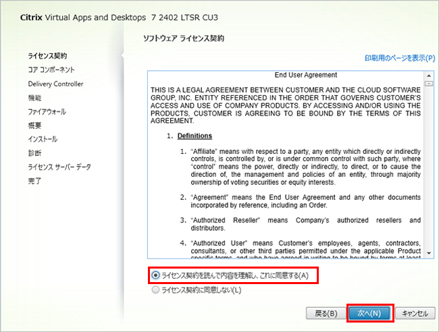Select the コア コンポーネント step in sidebar
The image size is (439, 332).
[x=51, y=70]
